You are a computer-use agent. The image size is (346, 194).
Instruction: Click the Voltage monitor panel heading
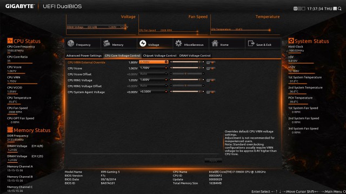tap(128, 17)
